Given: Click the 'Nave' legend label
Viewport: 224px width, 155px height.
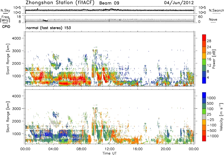Looking at the screenshot, I should 213,19.
